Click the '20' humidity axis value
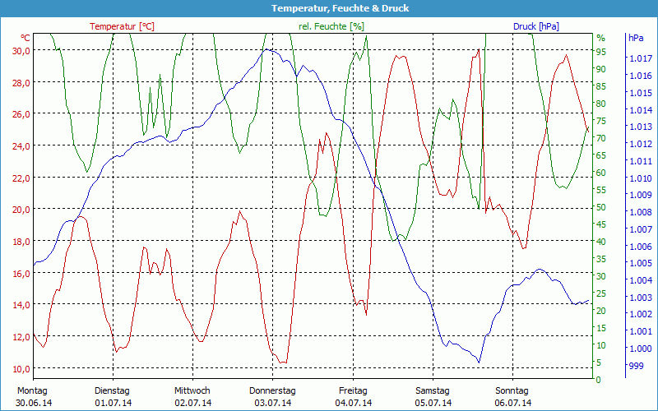 (x=601, y=311)
